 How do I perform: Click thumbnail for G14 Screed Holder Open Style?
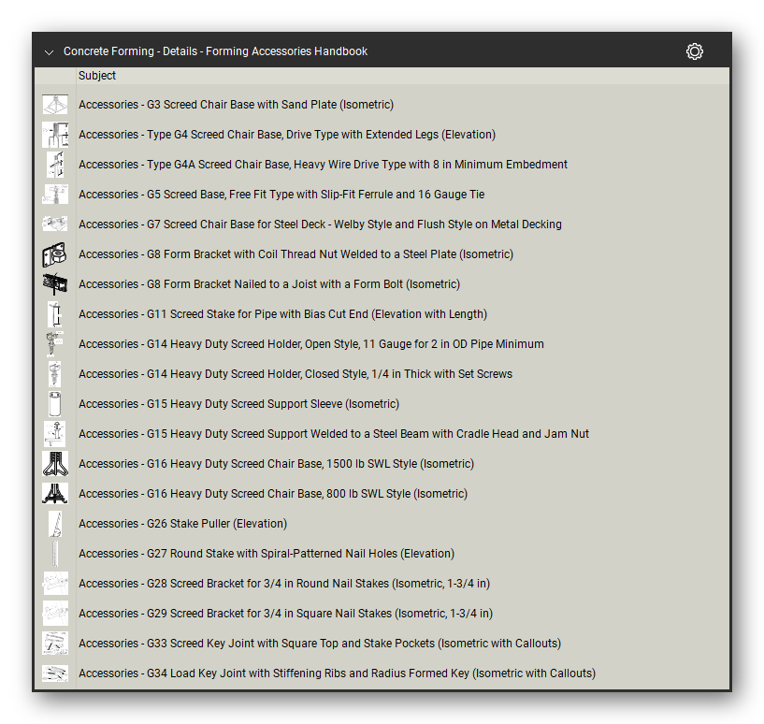click(55, 343)
